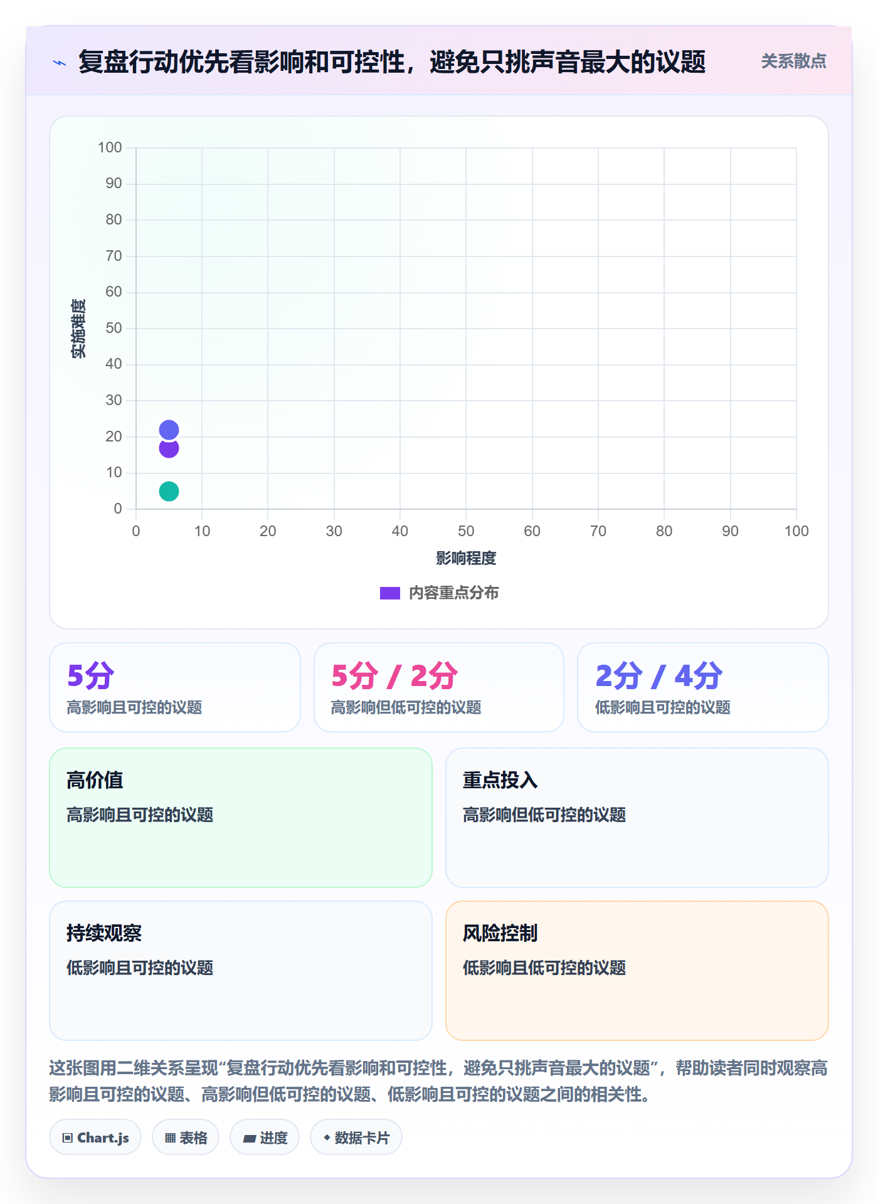Click the y-axis tick label 100
This screenshot has width=878, height=1204.
[x=110, y=147]
